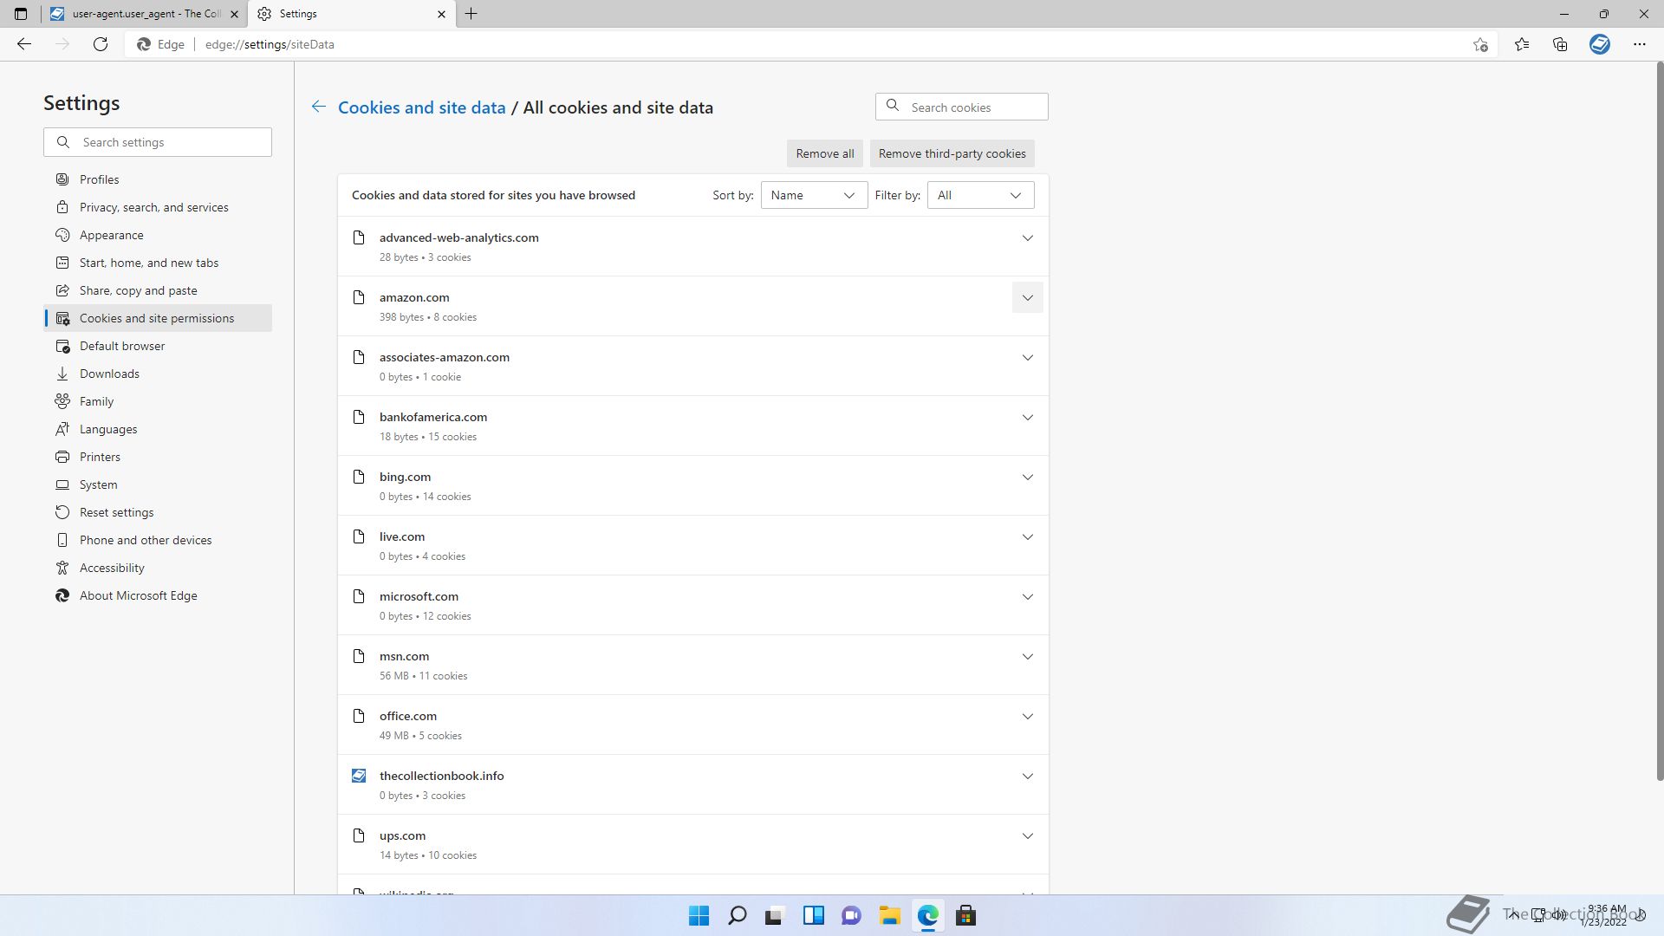Select Cookies and site permissions

click(158, 318)
